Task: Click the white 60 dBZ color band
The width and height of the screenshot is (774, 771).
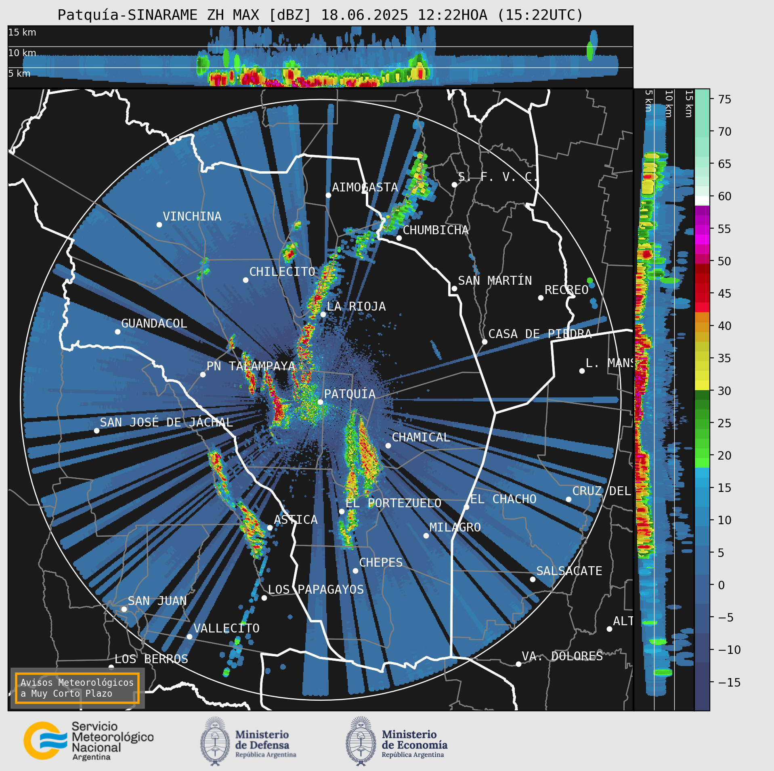Action: tap(702, 201)
